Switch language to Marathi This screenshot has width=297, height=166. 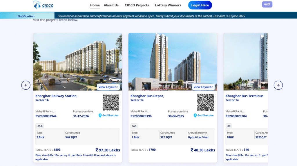click(267, 4)
